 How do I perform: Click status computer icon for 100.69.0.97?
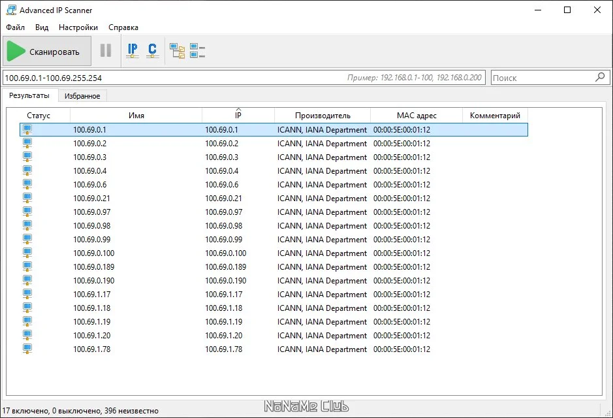(27, 212)
